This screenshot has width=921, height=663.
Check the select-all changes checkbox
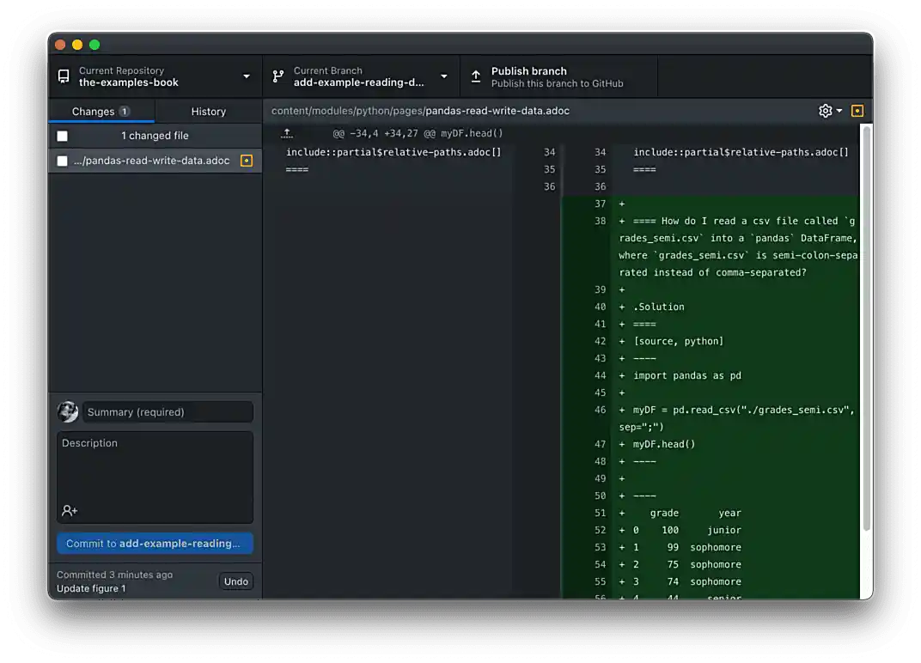(x=60, y=135)
